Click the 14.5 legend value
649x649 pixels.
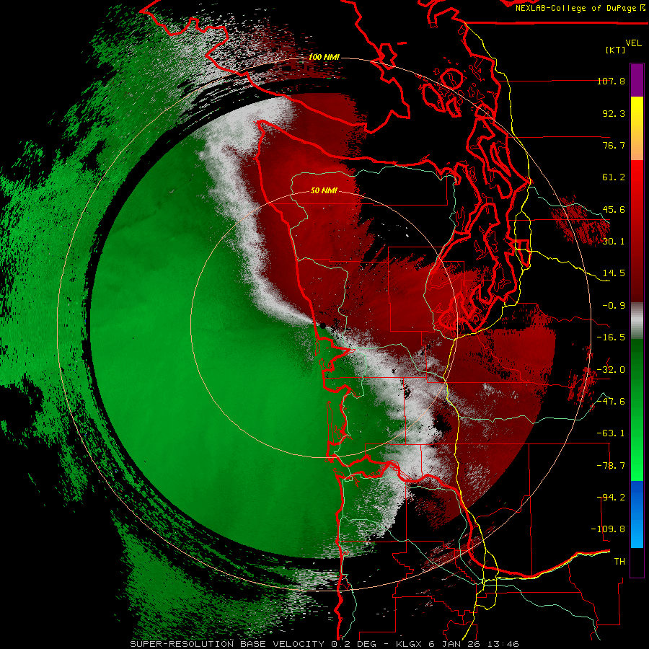point(614,273)
